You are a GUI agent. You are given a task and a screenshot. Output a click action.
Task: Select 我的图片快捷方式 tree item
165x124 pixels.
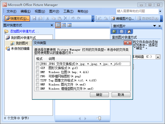(x=23, y=38)
